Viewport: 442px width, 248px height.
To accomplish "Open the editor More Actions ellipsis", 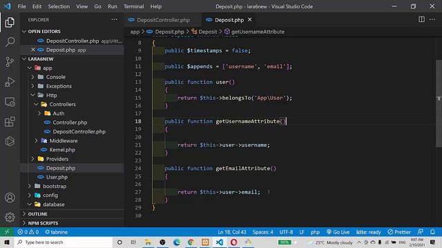I will point(432,19).
